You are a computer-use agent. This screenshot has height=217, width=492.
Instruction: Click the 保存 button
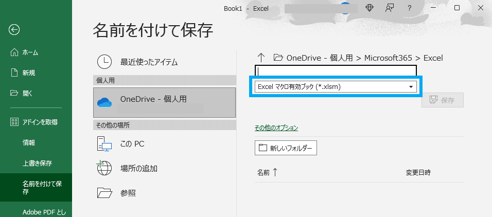443,100
